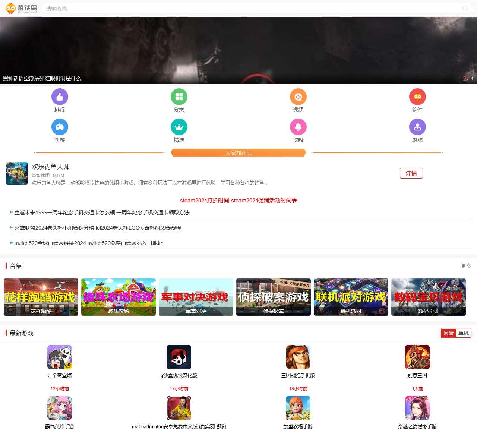Click the 1天前 timestamp
The image size is (477, 435).
pos(417,388)
